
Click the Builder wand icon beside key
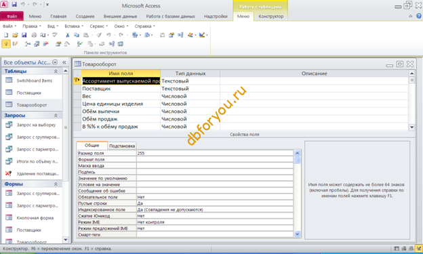click(x=15, y=44)
